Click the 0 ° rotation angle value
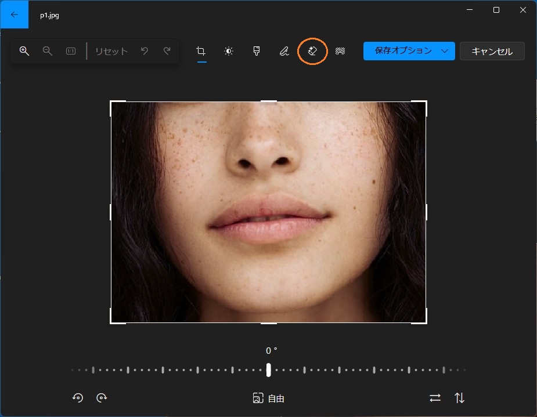The height and width of the screenshot is (417, 537). (x=271, y=350)
